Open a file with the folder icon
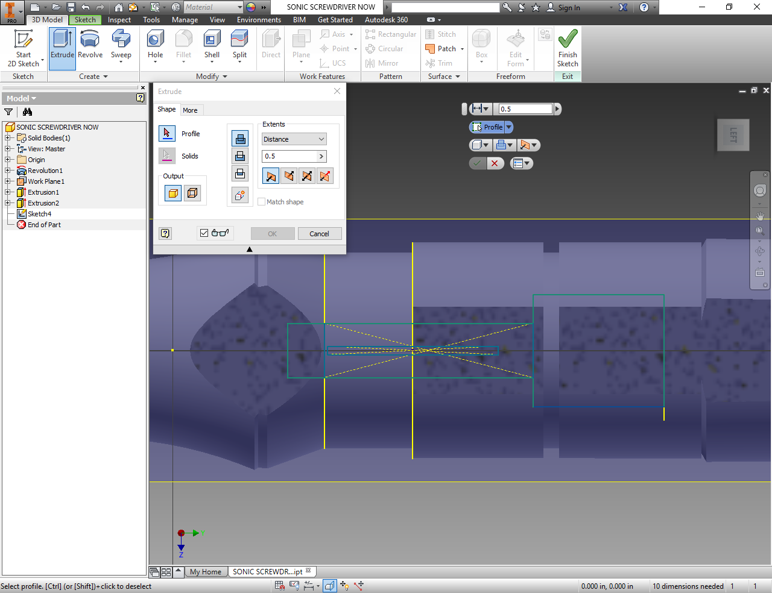Viewport: 772px width, 593px height. [x=56, y=7]
